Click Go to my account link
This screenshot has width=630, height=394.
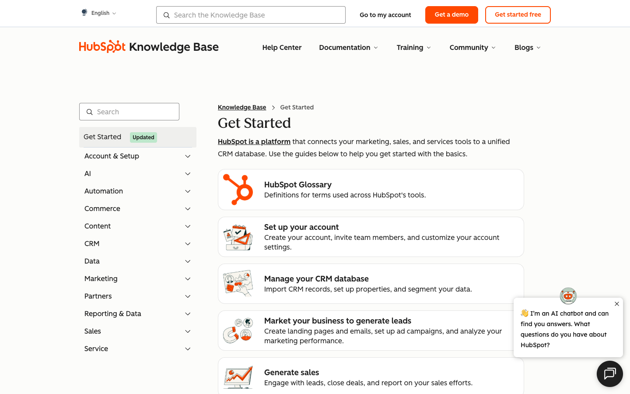coord(385,15)
